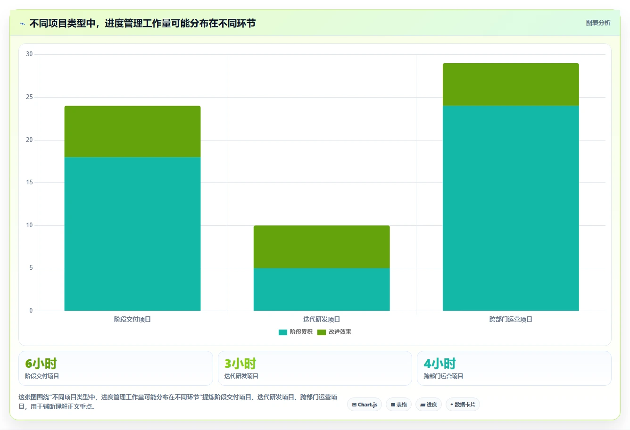630x430 pixels.
Task: Select the Chart.js tag
Action: [x=365, y=405]
